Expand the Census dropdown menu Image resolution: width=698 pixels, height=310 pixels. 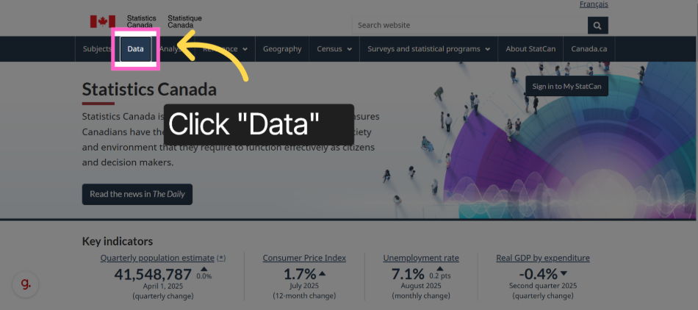[x=334, y=49]
